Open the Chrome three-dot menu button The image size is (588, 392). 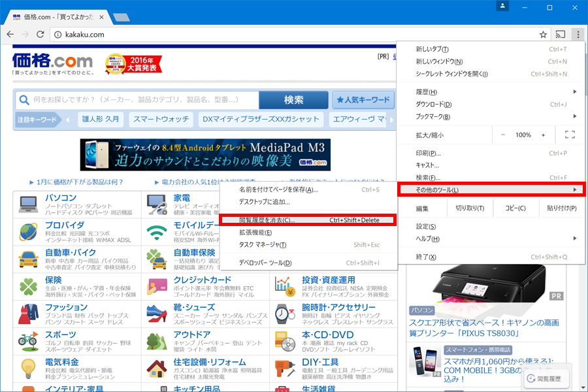pyautogui.click(x=578, y=35)
